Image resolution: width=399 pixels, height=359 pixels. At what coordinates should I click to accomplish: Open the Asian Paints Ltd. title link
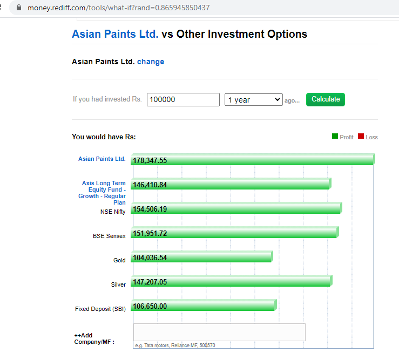click(115, 34)
